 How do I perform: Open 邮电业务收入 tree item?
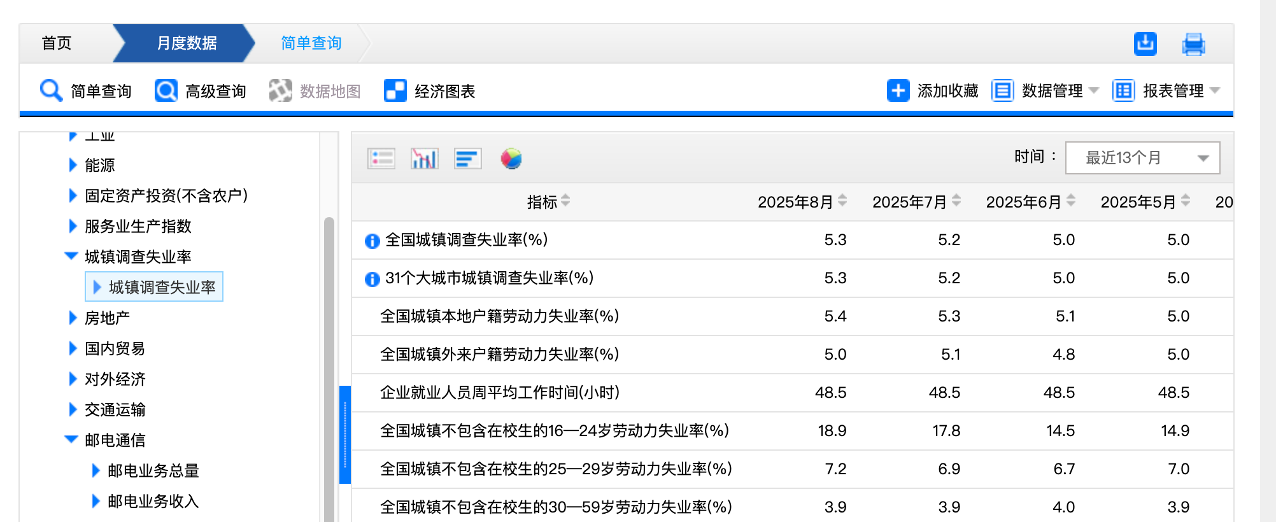pyautogui.click(x=153, y=501)
